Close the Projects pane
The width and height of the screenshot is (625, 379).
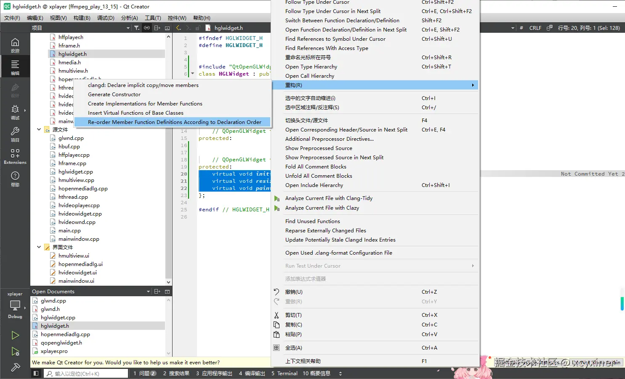coord(167,28)
